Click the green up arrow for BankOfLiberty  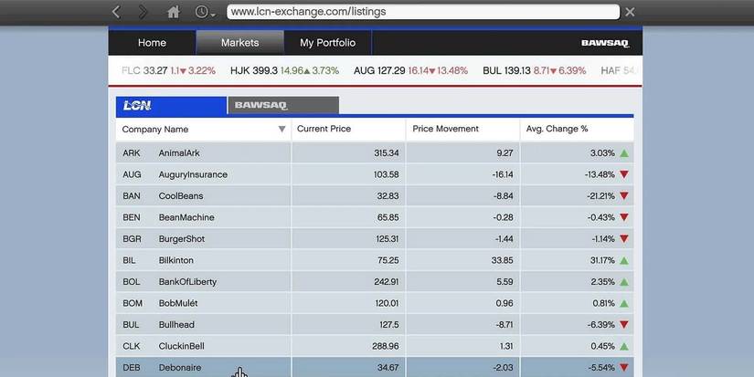click(624, 282)
